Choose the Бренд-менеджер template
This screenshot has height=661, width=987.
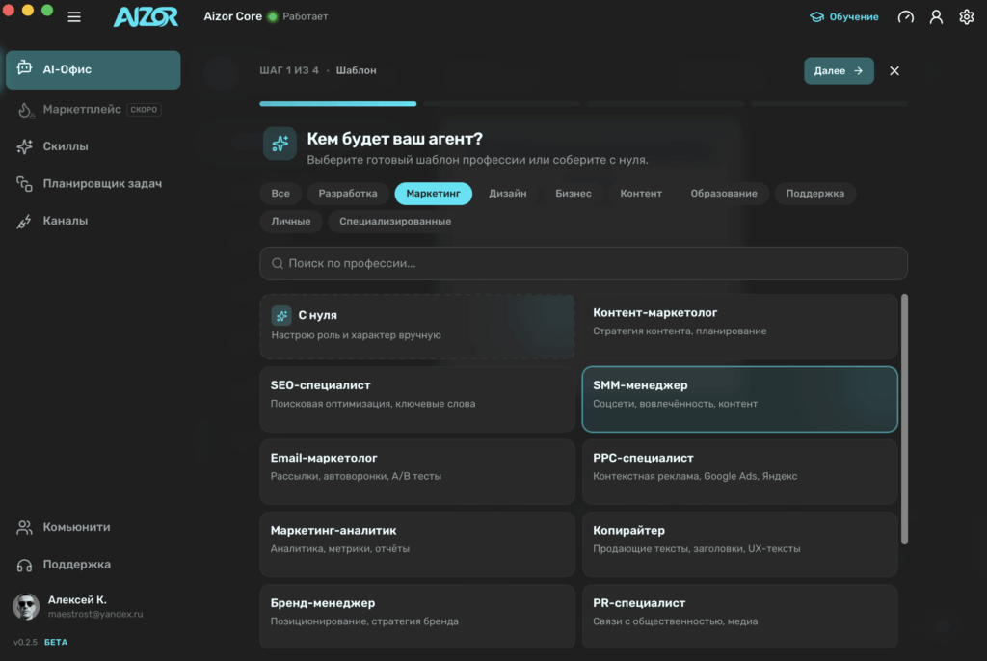point(417,617)
